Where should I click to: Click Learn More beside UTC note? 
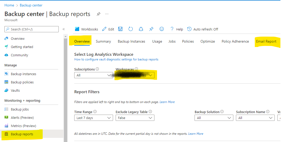[x=196, y=134]
